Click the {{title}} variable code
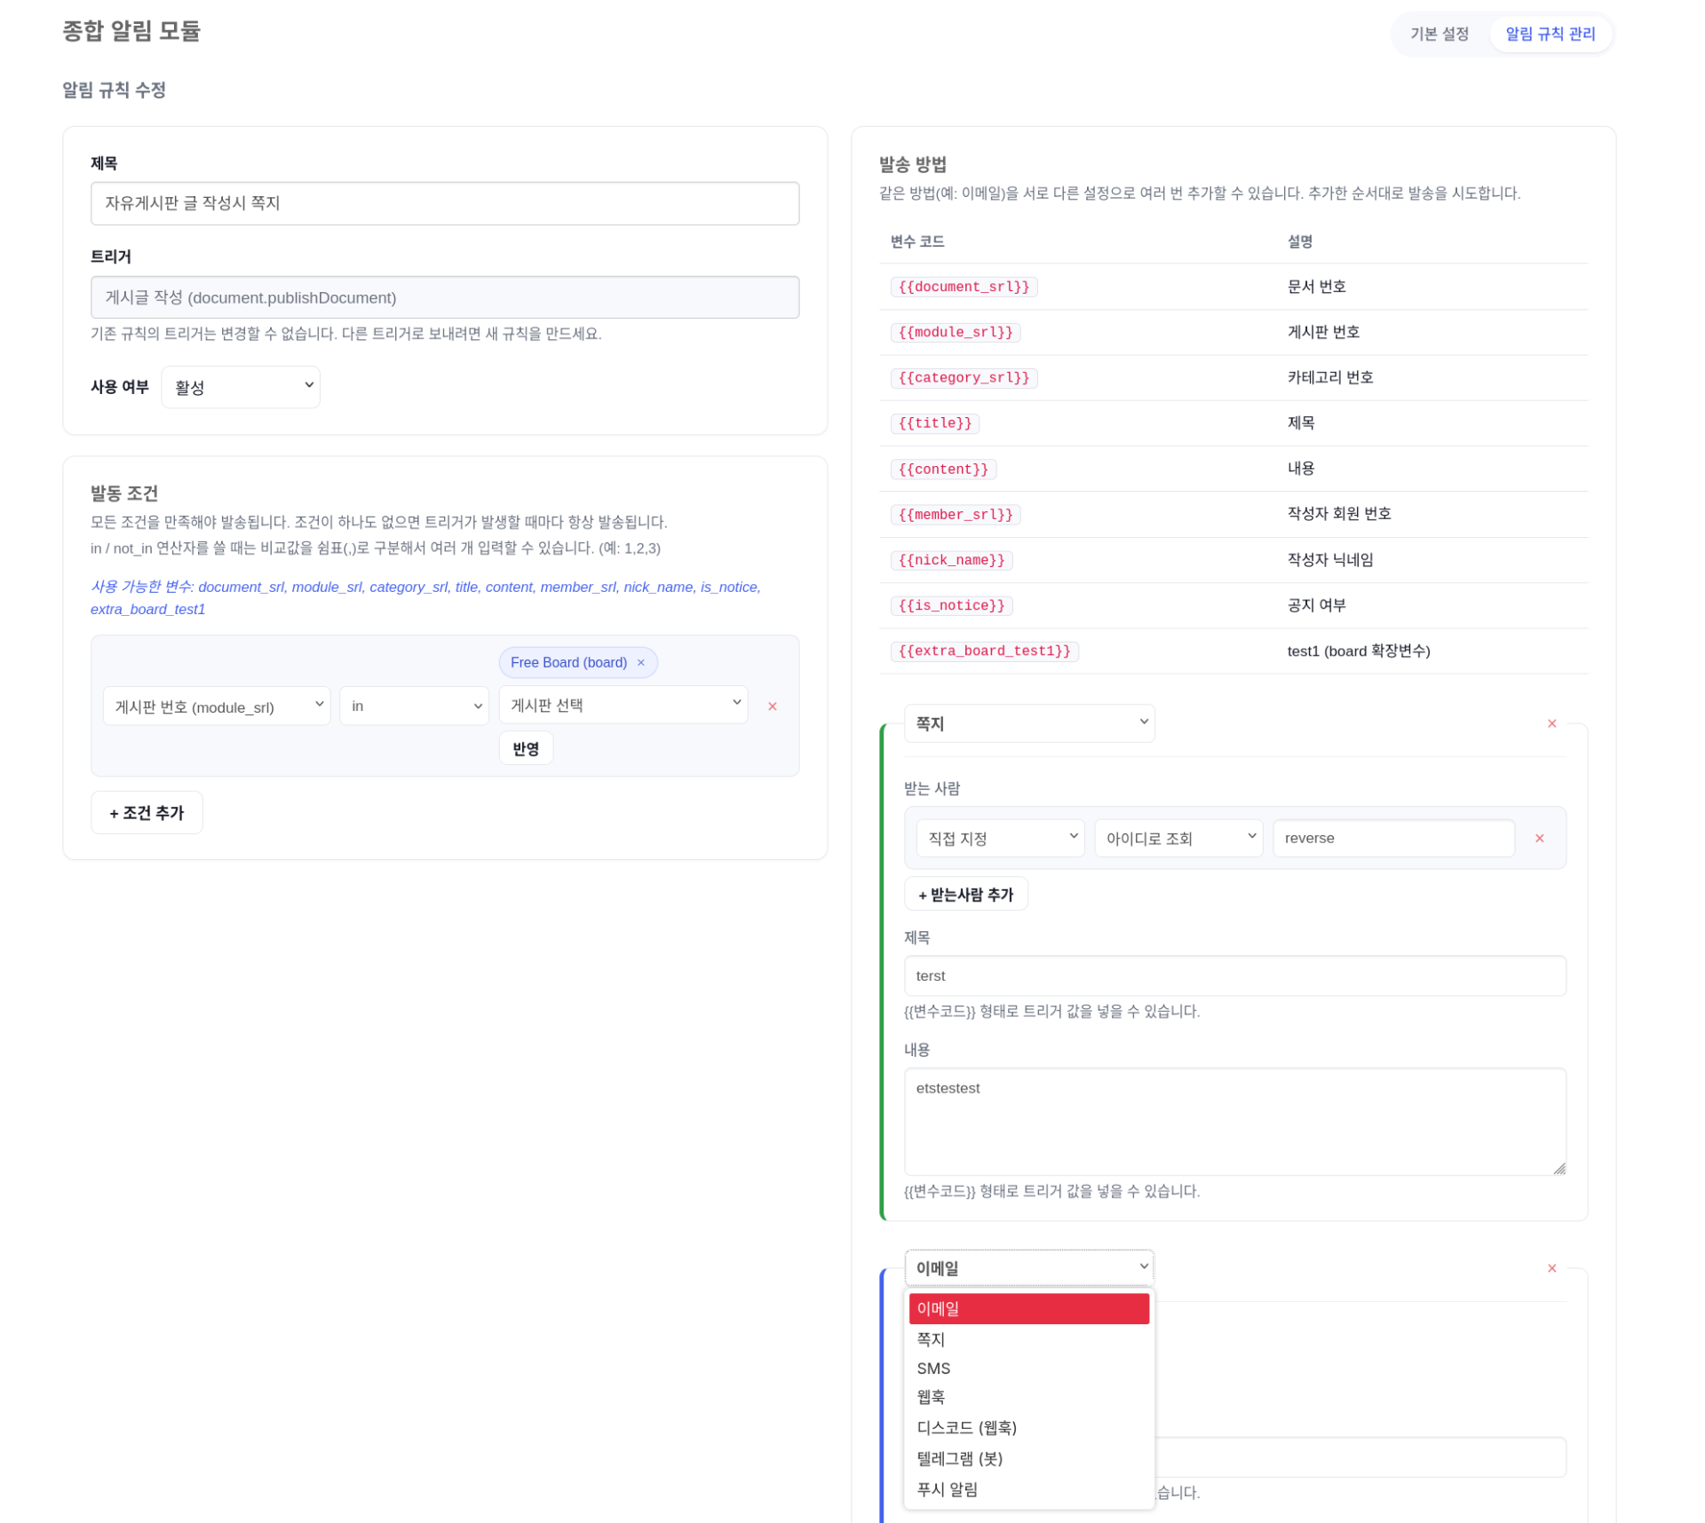The height and width of the screenshot is (1523, 1705). (x=934, y=423)
